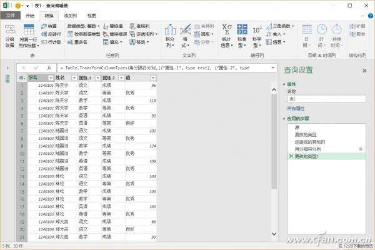This screenshot has width=375, height=250.
Task: Select the 转换 (Transform) tab
Action: tap(49, 16)
